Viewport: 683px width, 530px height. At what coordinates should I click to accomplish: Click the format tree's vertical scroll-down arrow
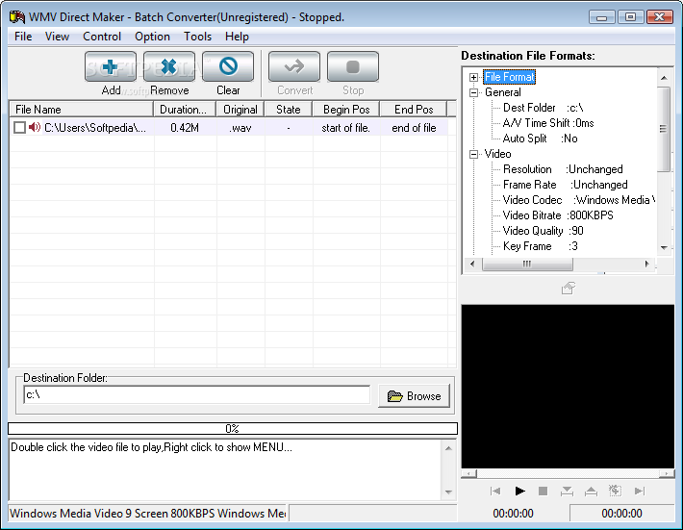tap(664, 248)
